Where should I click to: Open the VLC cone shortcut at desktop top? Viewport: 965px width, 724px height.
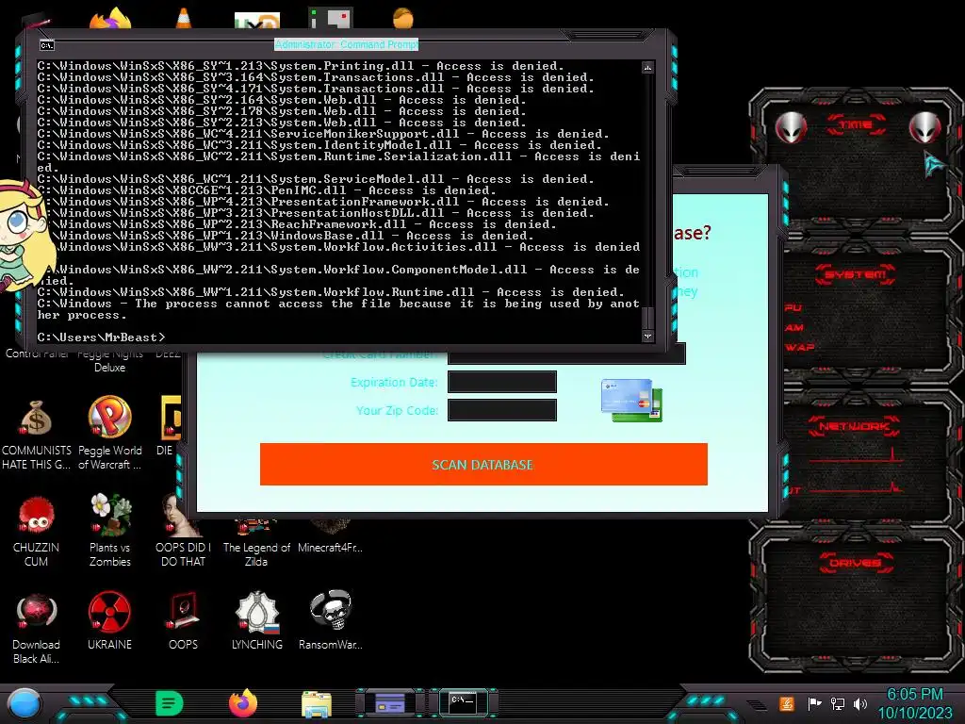(x=184, y=19)
